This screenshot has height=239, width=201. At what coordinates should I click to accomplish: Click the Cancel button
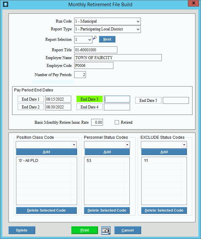(x=127, y=230)
